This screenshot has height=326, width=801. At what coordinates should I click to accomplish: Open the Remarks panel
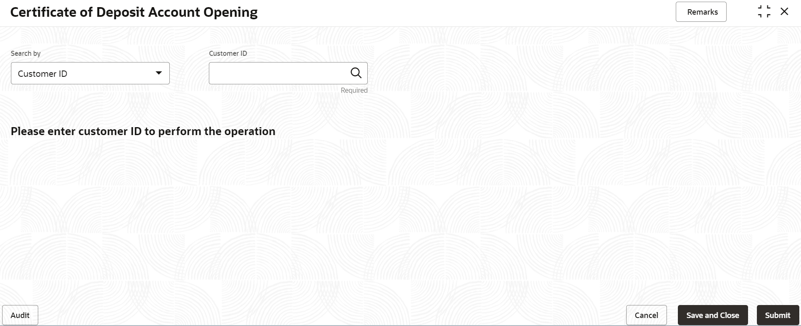point(701,12)
